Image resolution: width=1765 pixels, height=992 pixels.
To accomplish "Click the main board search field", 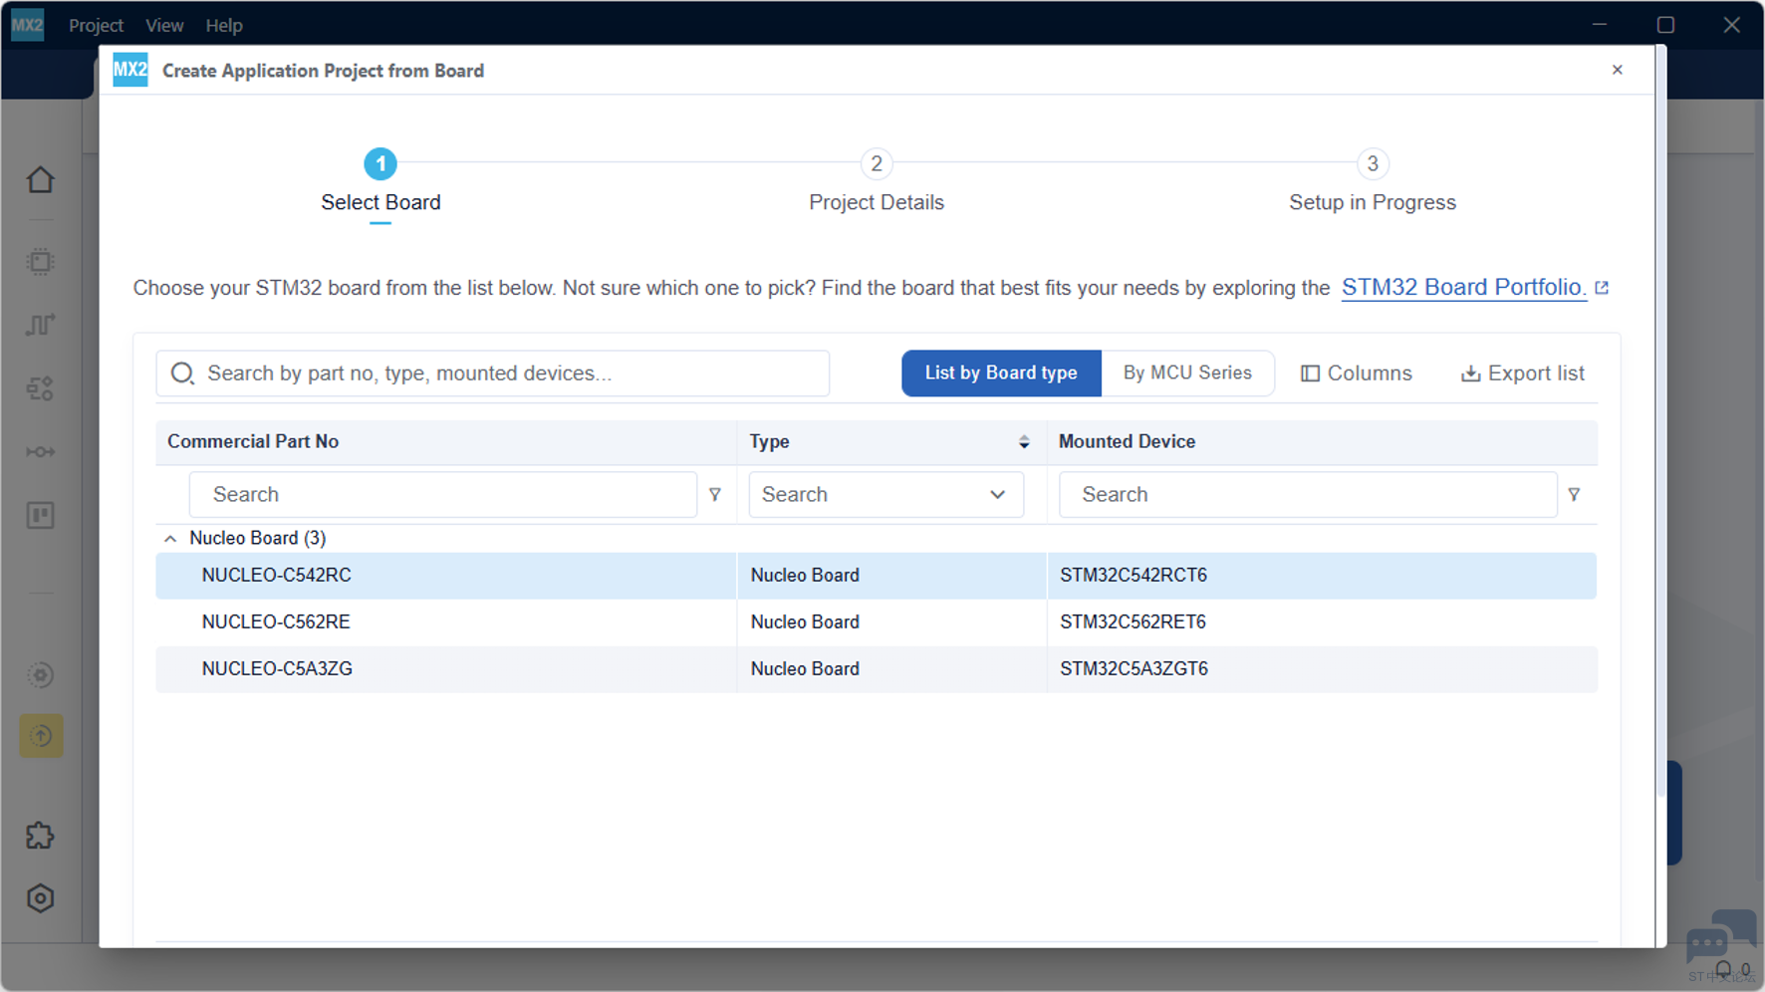I will (x=493, y=373).
